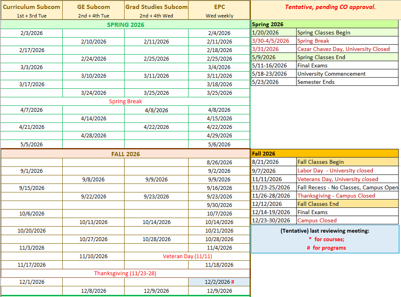Click the FALL 2026 schedule banner row
This screenshot has width=401, height=297.
pos(125,154)
